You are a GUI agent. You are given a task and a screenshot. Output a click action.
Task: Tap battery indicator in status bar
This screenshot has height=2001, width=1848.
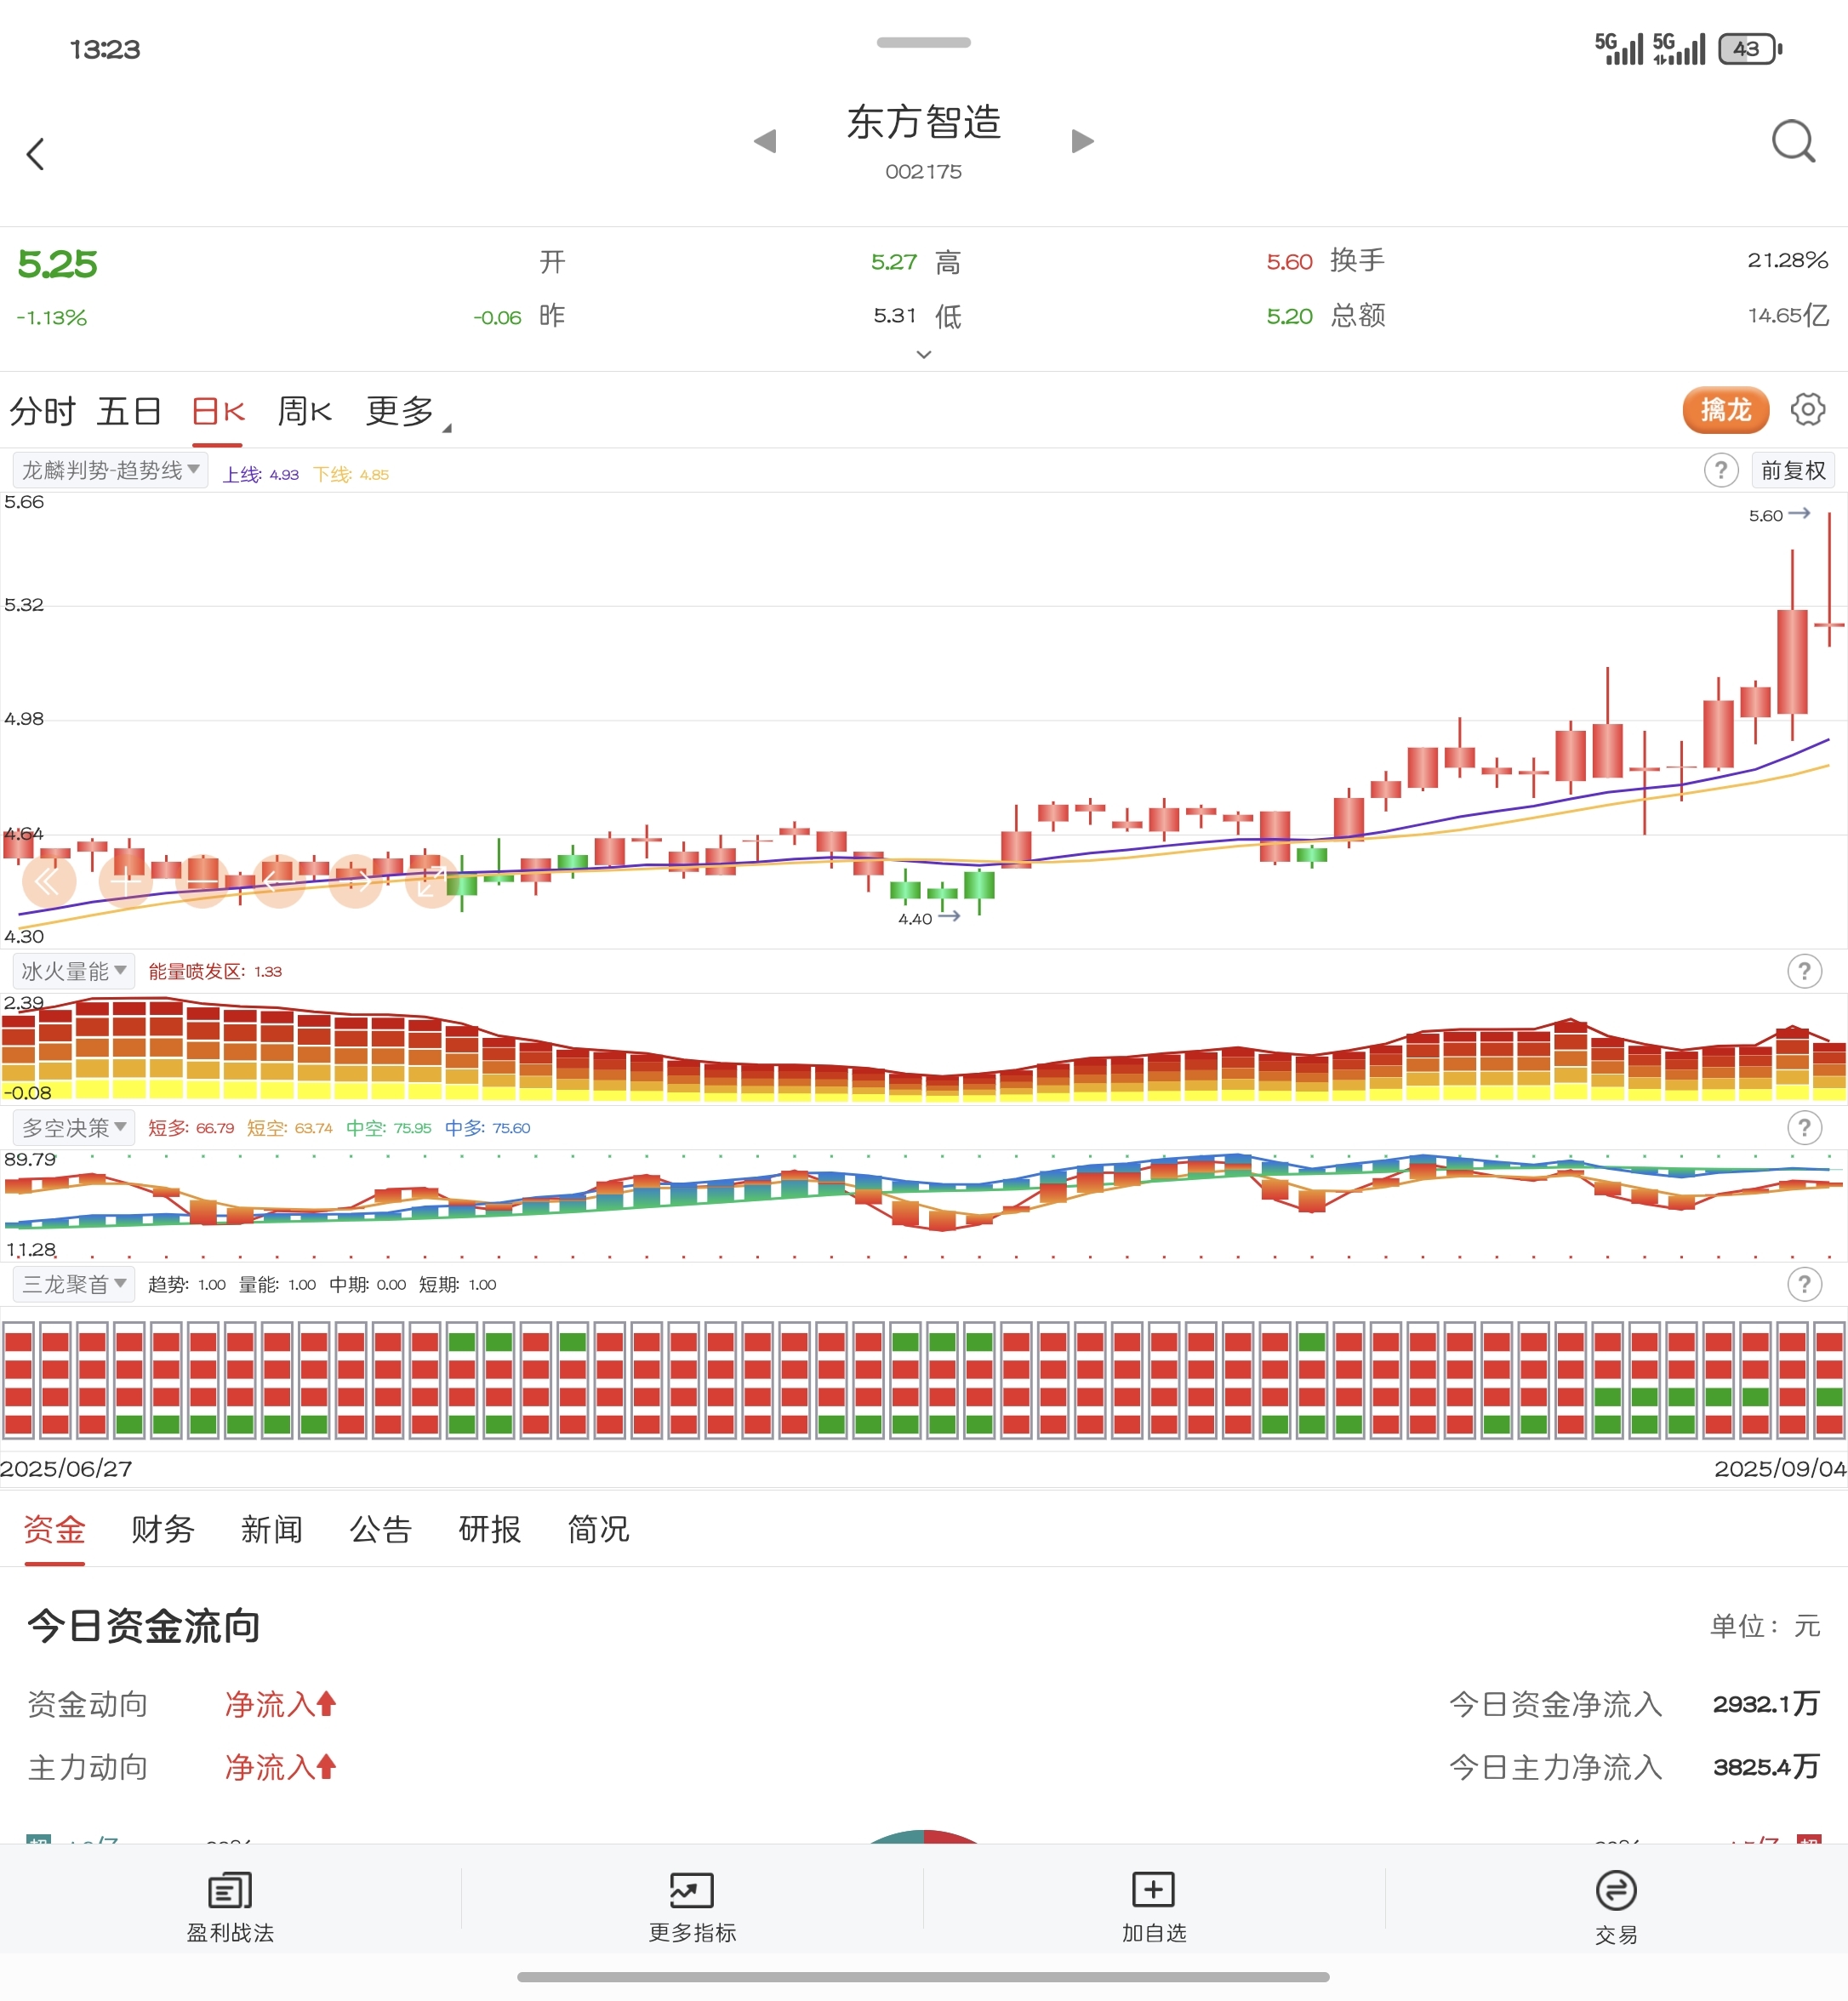pyautogui.click(x=1750, y=48)
